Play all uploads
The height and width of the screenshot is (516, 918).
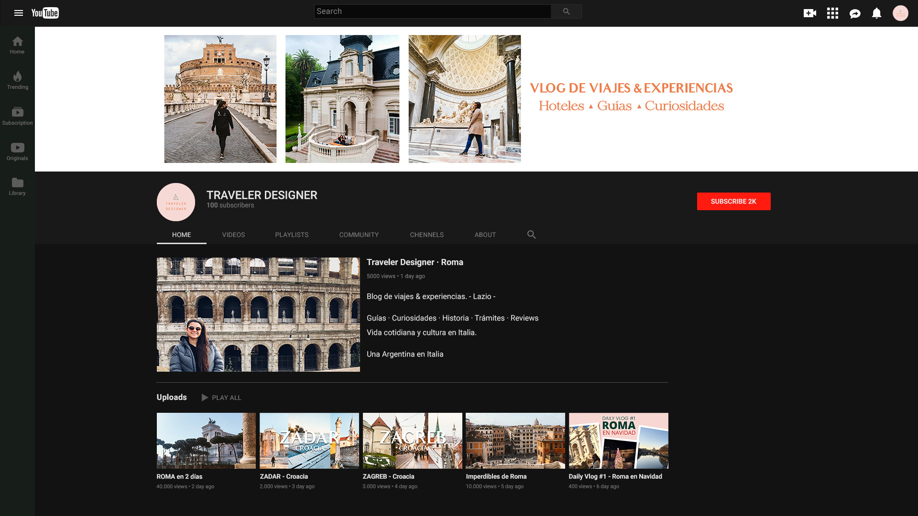(x=221, y=398)
